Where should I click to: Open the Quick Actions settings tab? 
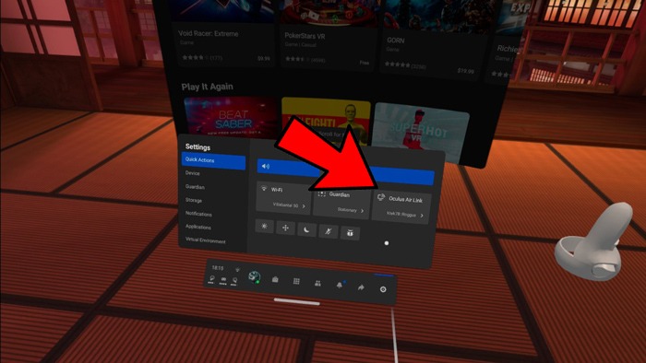(x=213, y=160)
